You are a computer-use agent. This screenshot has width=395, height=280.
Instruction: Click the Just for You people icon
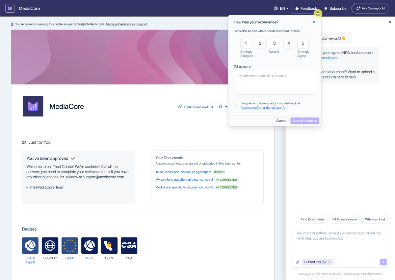pos(24,142)
